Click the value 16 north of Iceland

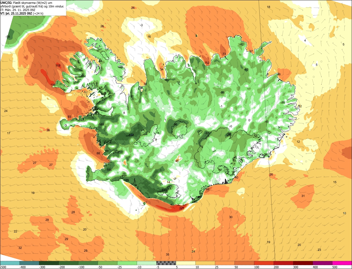(149, 37)
